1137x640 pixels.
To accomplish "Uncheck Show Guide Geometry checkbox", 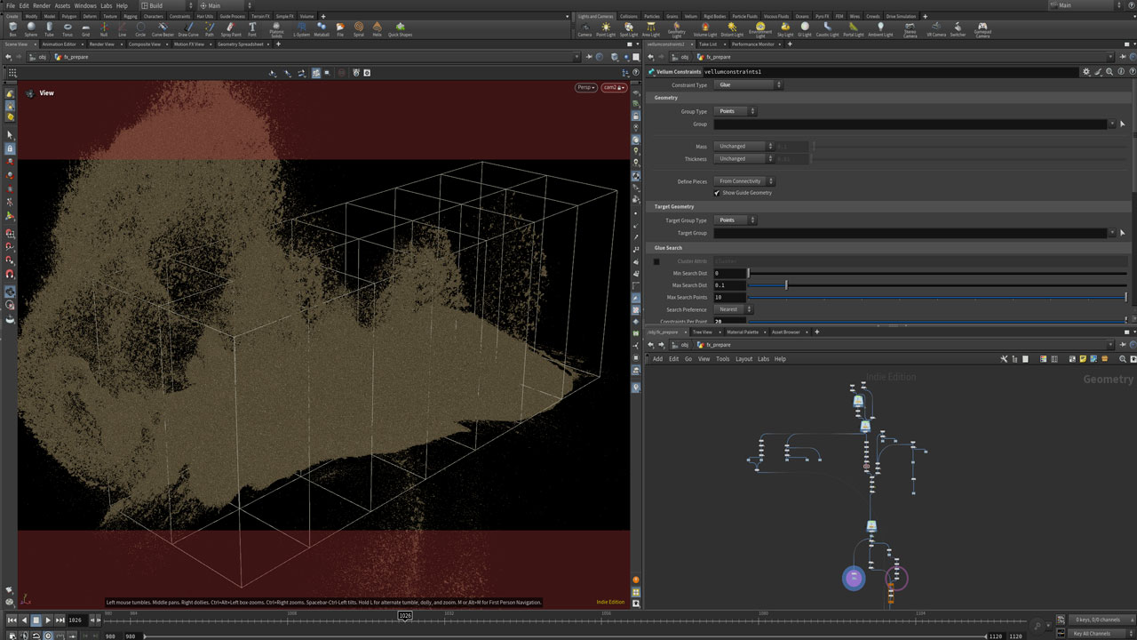I will point(717,193).
